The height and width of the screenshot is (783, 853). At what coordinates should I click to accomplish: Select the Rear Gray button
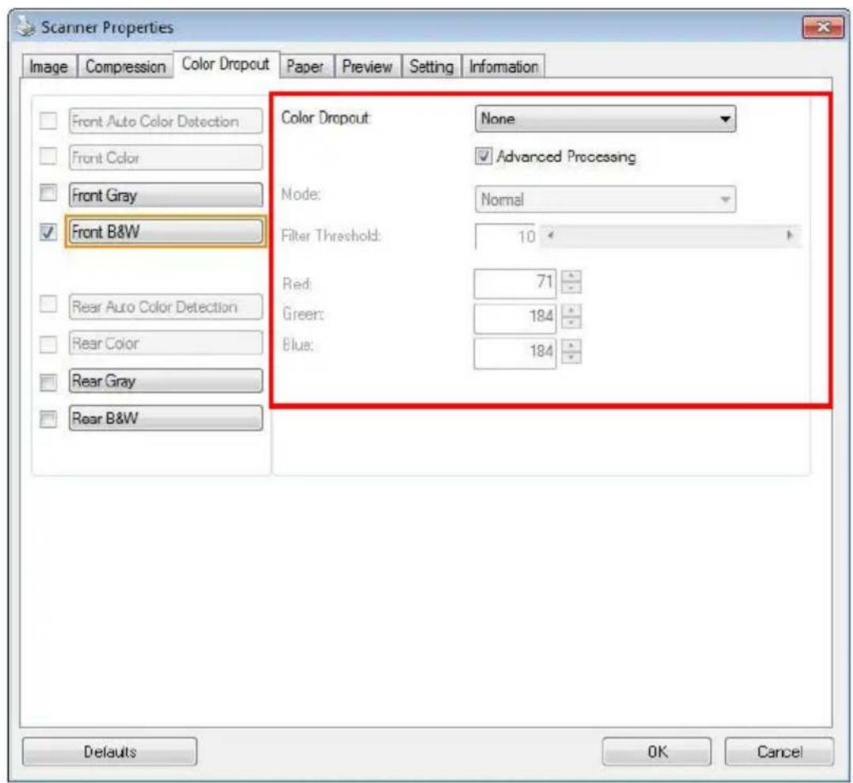pos(165,381)
